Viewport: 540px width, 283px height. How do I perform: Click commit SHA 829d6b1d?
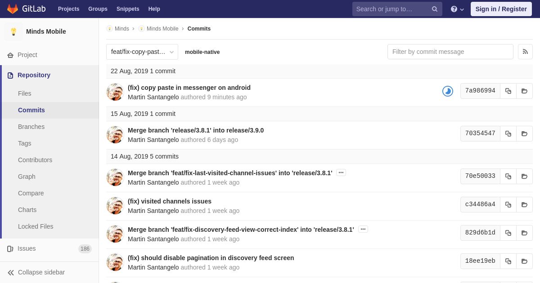[480, 233]
